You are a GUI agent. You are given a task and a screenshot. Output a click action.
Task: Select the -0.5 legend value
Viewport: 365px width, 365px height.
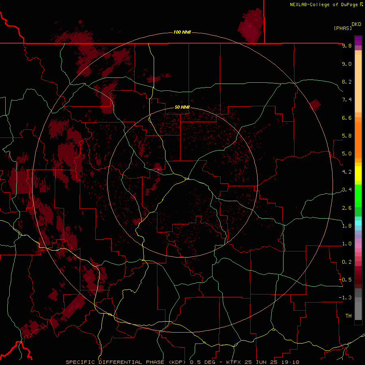(345, 280)
